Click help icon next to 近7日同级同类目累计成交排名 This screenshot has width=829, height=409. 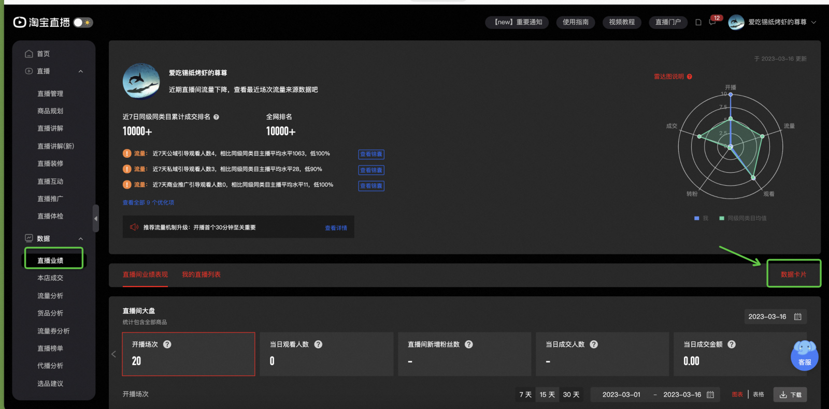216,117
